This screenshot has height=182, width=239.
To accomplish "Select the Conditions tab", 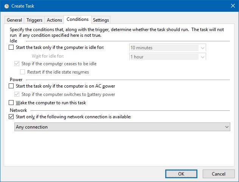I will (77, 19).
